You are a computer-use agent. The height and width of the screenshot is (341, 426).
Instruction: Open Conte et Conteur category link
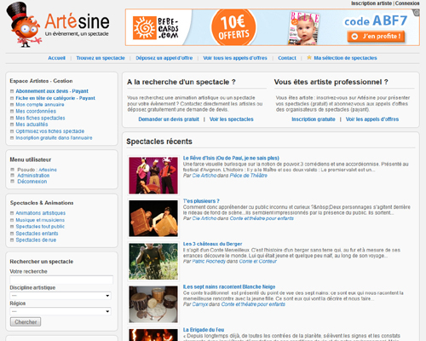[258, 262]
